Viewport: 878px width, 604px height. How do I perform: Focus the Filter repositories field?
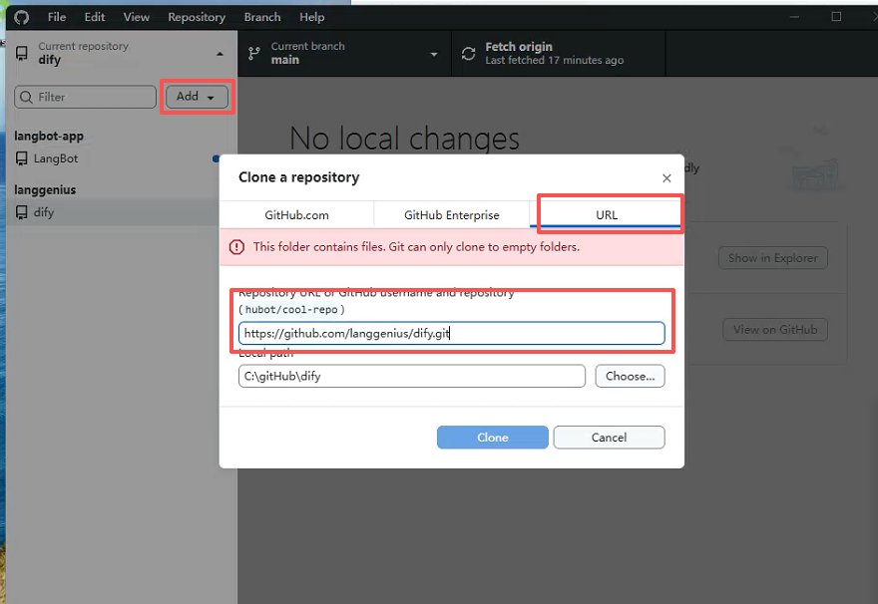click(x=85, y=97)
